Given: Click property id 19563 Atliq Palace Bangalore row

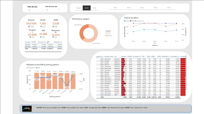Looking at the screenshot, I should (x=141, y=59).
